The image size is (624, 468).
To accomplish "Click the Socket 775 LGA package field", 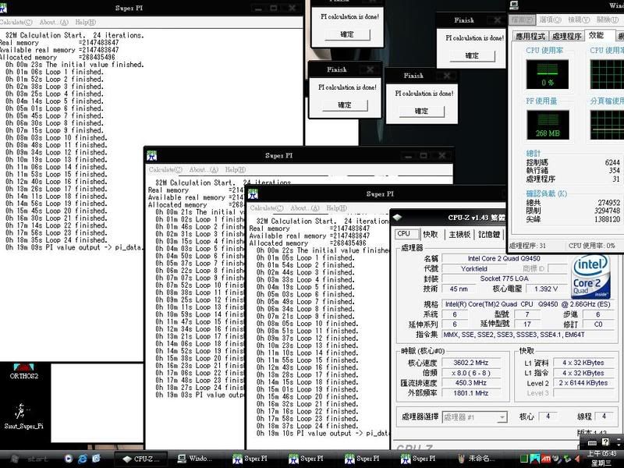I will [x=504, y=278].
